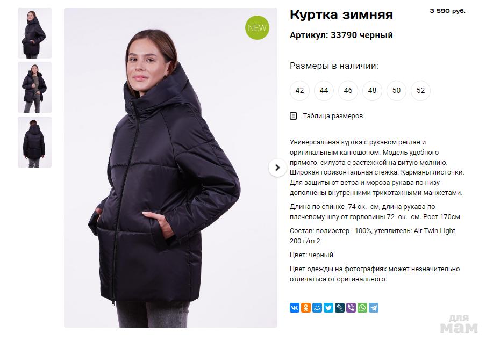Select size 46
The height and width of the screenshot is (341, 486).
tap(348, 90)
